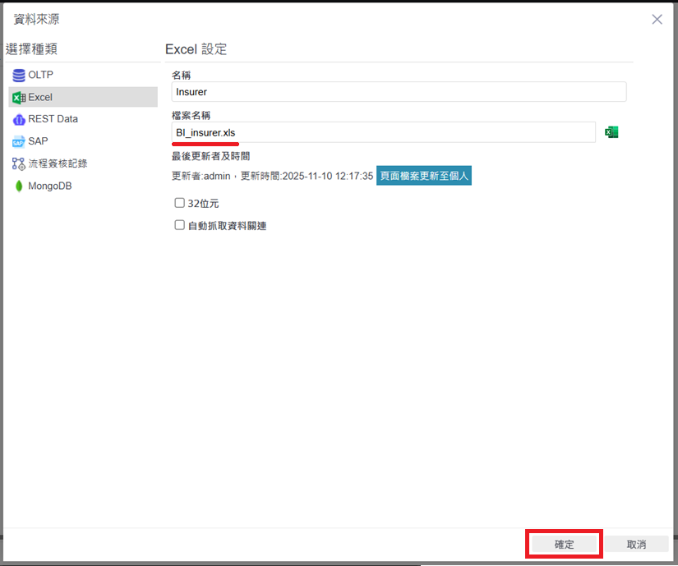
Task: Click the 流程簽核記錄 workflow icon
Action: click(x=19, y=163)
